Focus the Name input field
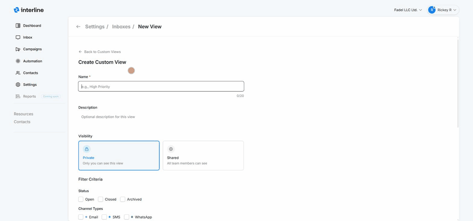473x221 pixels. coord(161,86)
